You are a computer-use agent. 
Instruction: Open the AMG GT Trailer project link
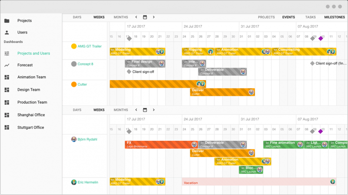(x=90, y=46)
